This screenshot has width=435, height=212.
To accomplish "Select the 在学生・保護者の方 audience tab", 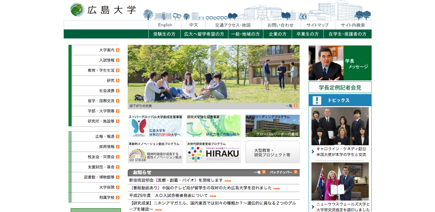I will pyautogui.click(x=347, y=34).
